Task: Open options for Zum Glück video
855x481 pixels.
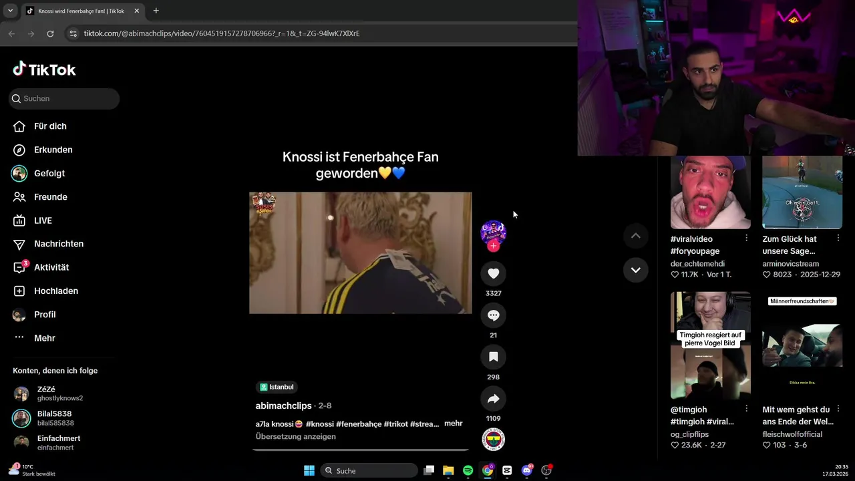Action: click(x=838, y=238)
